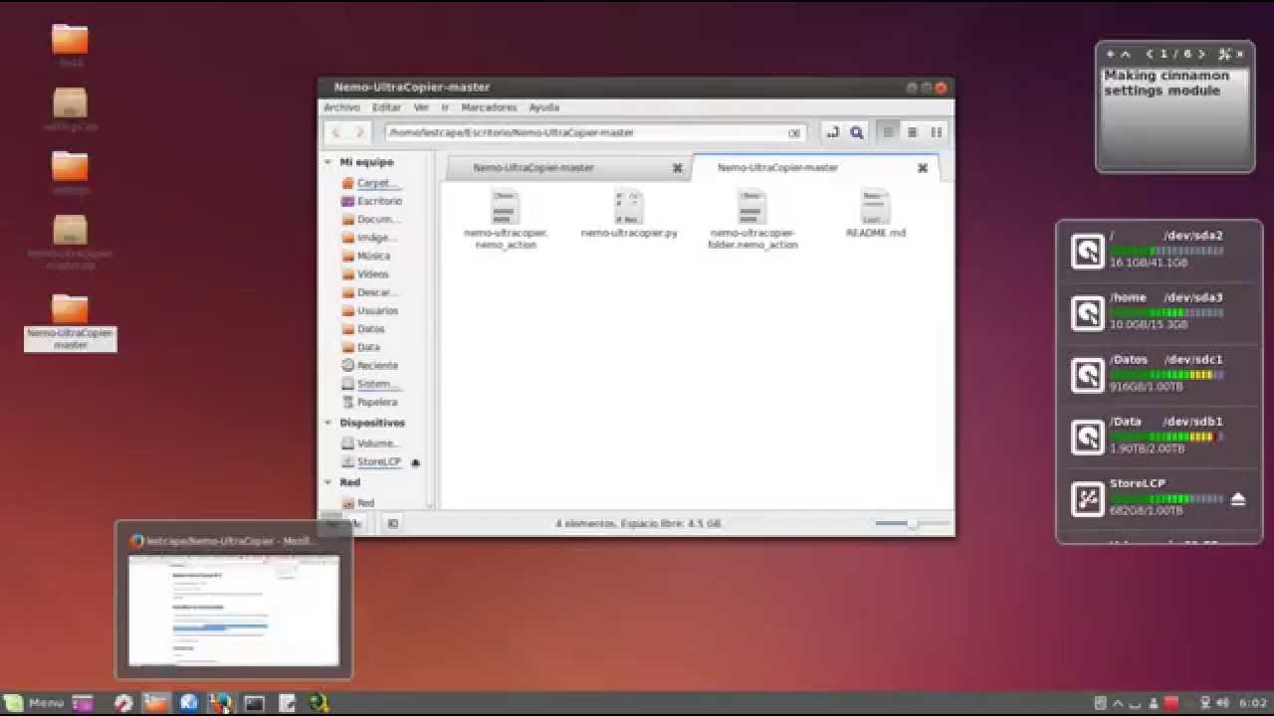Open the Cinnamon Menu button

click(x=35, y=702)
